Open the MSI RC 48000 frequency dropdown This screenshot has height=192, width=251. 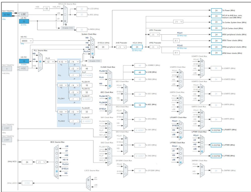pyautogui.click(x=27, y=41)
